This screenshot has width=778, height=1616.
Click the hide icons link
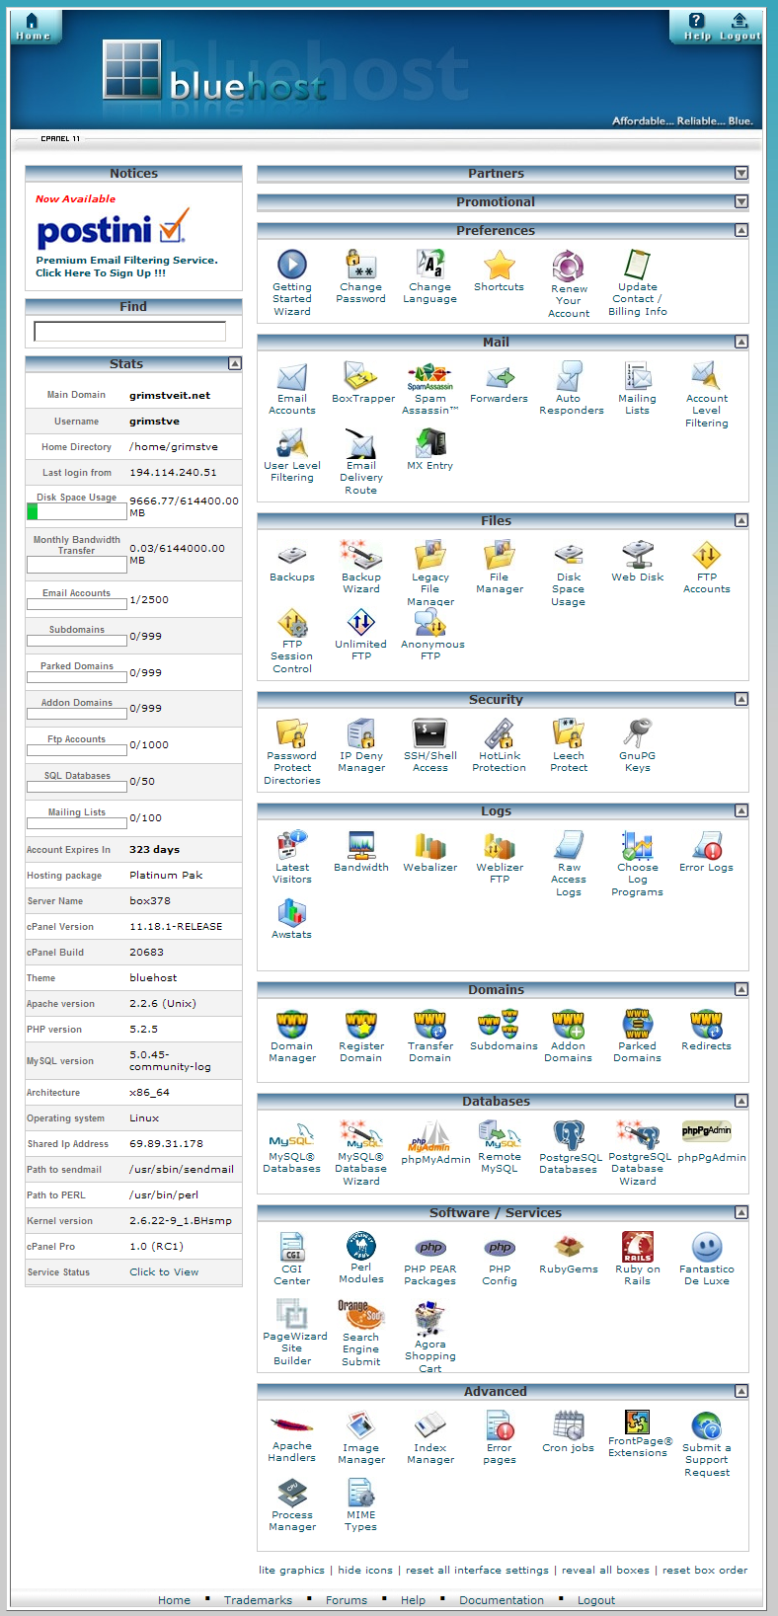click(x=365, y=1570)
